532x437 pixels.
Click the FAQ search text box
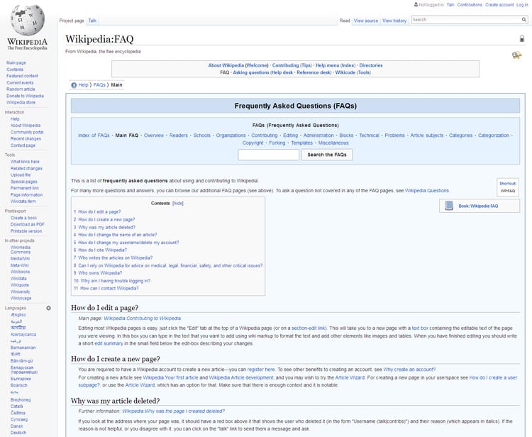pyautogui.click(x=268, y=155)
